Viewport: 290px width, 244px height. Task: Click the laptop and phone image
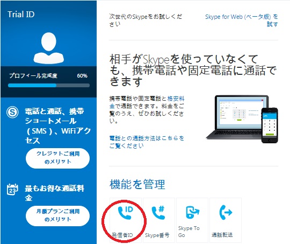click(242, 119)
